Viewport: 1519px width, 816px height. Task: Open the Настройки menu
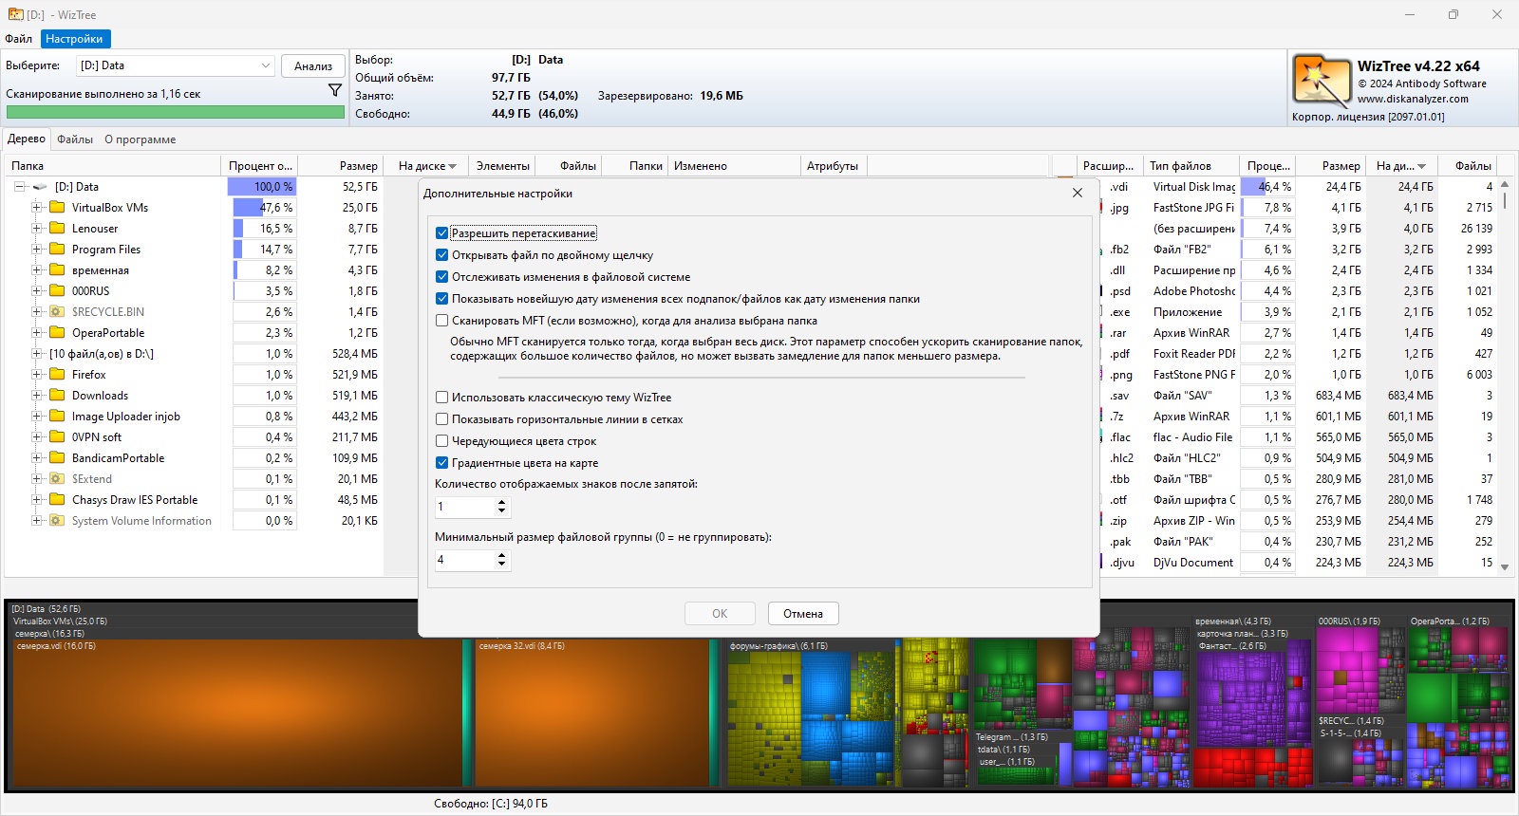tap(74, 39)
